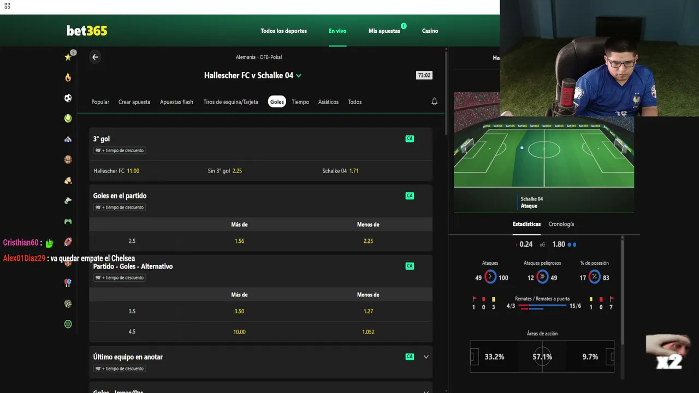Show the Todos markets tab
The height and width of the screenshot is (393, 699).
pyautogui.click(x=355, y=102)
